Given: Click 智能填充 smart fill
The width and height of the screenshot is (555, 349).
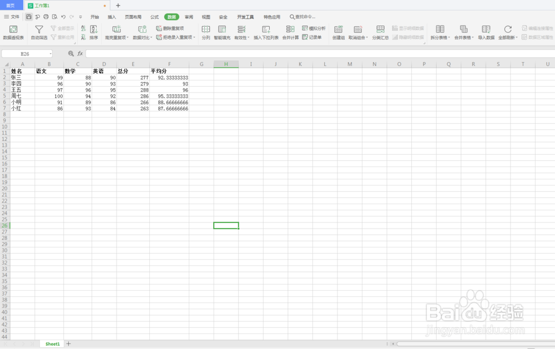Looking at the screenshot, I should click(x=222, y=32).
